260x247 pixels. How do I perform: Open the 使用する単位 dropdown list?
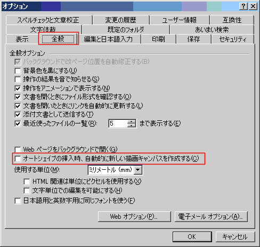[x=138, y=170]
